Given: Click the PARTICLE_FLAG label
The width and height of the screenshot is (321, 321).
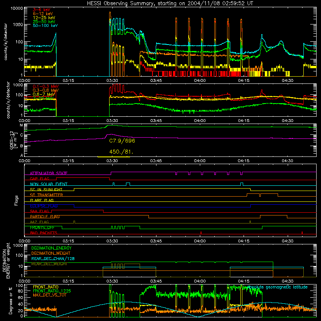Looking at the screenshot, I should tap(45, 217).
